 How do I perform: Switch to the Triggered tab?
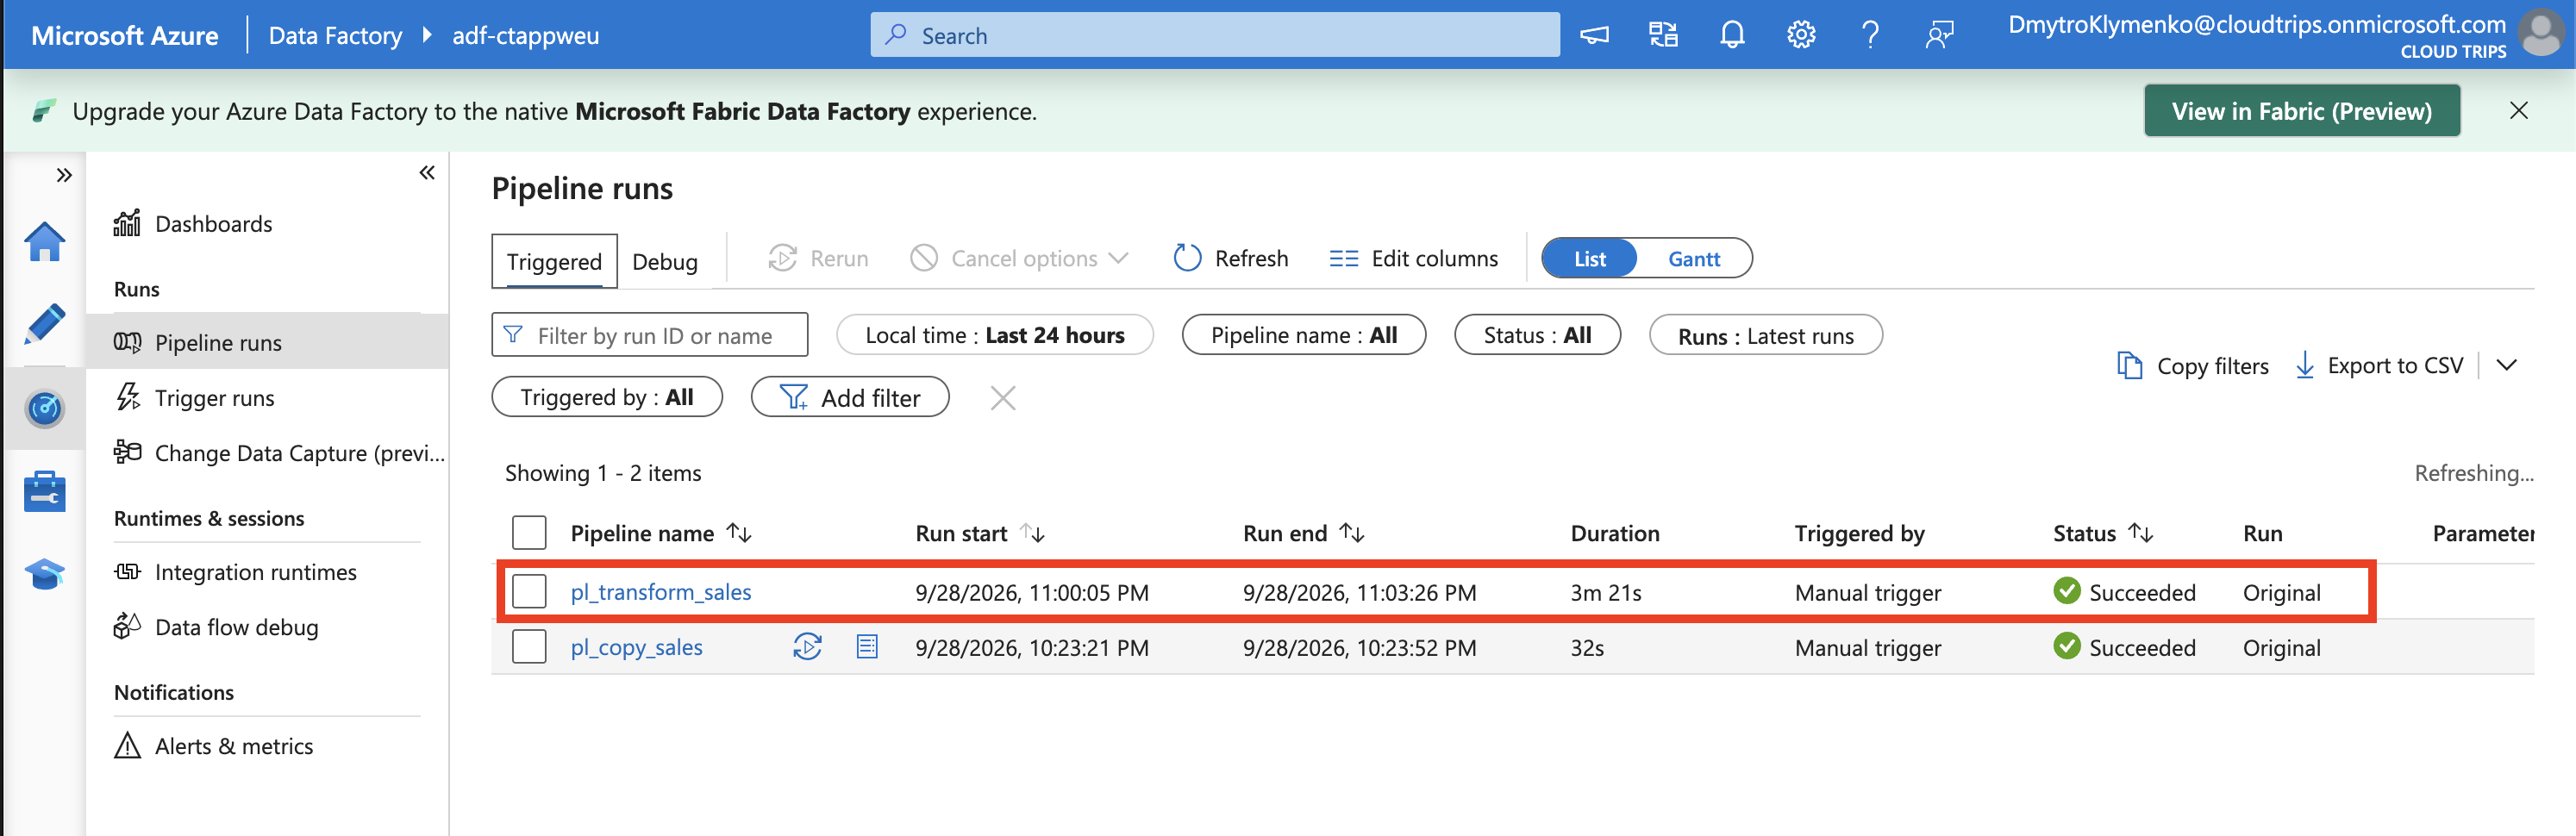554,261
